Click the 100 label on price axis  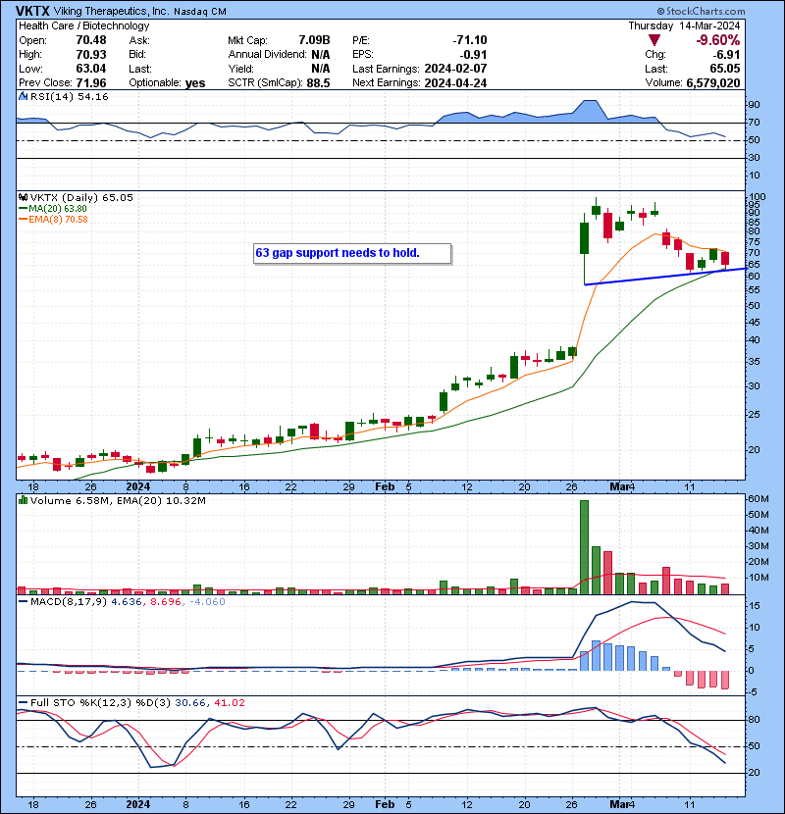(x=758, y=197)
